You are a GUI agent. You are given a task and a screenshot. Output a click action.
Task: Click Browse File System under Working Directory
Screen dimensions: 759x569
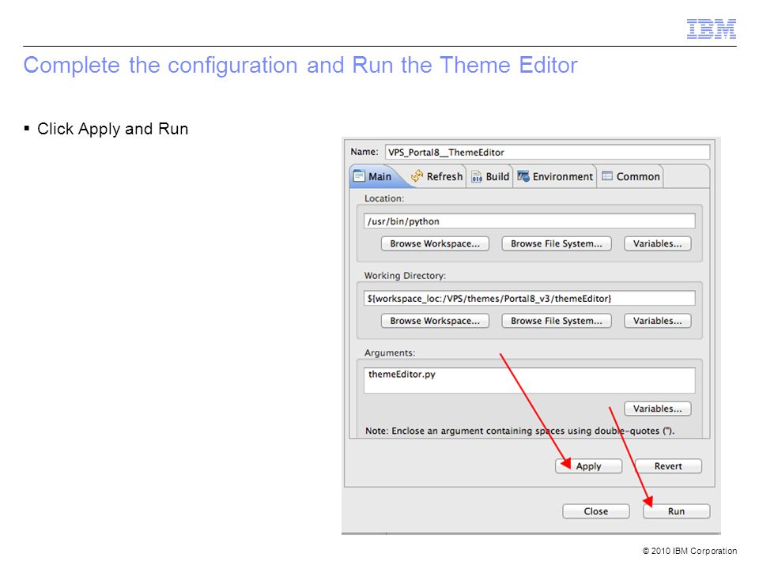pyautogui.click(x=557, y=321)
